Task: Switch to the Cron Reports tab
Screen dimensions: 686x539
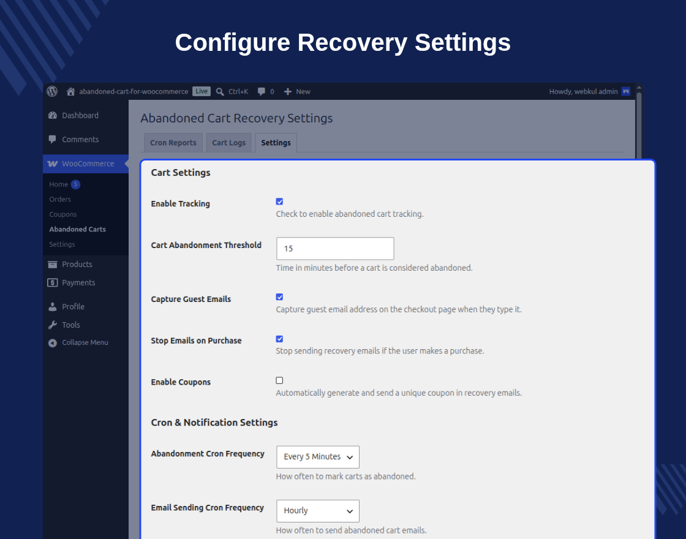Action: [x=173, y=143]
